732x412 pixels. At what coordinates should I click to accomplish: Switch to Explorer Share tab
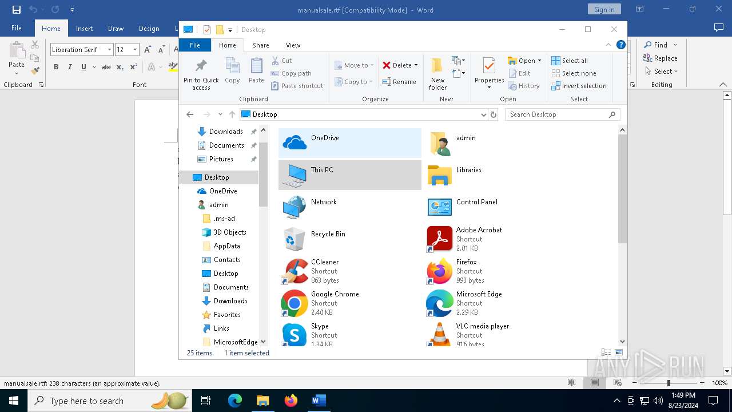coord(261,45)
